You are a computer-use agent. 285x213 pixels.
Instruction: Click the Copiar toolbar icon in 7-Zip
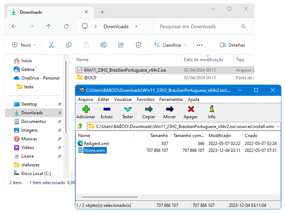click(x=149, y=109)
